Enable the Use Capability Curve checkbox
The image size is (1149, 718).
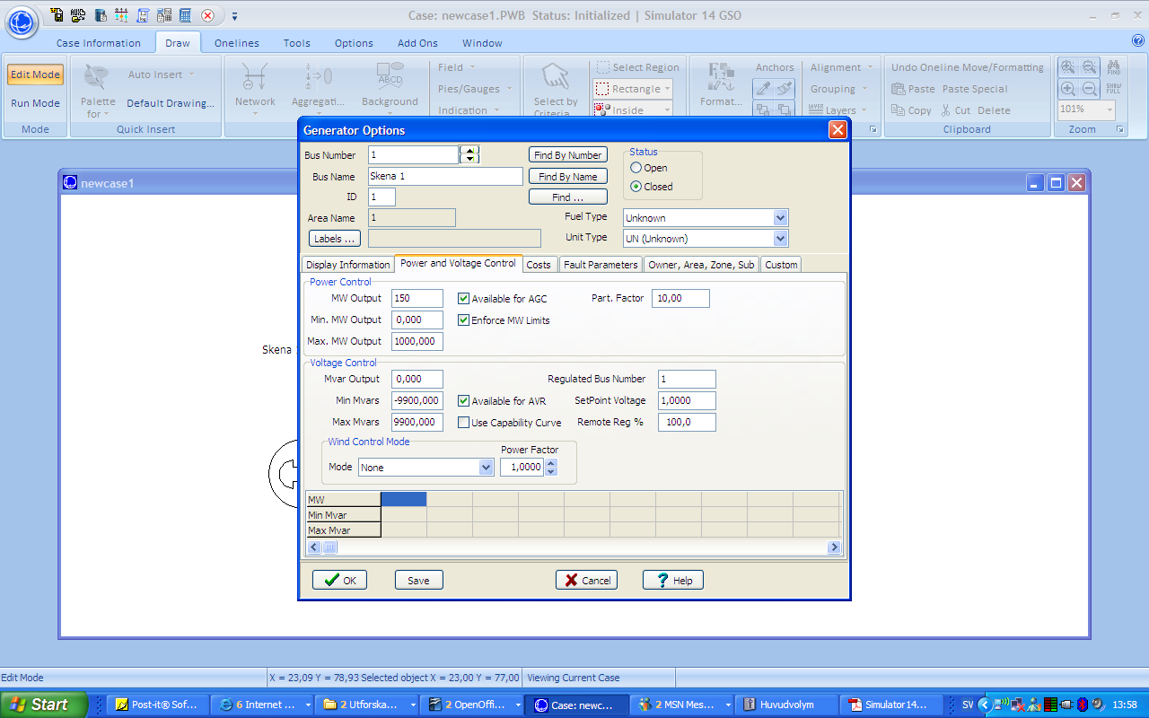click(464, 423)
